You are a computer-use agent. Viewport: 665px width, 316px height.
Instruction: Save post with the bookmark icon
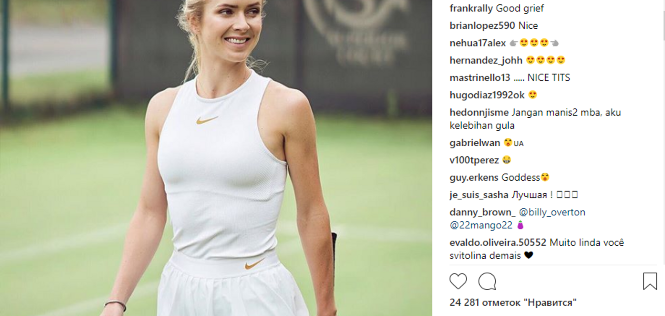[x=650, y=281]
